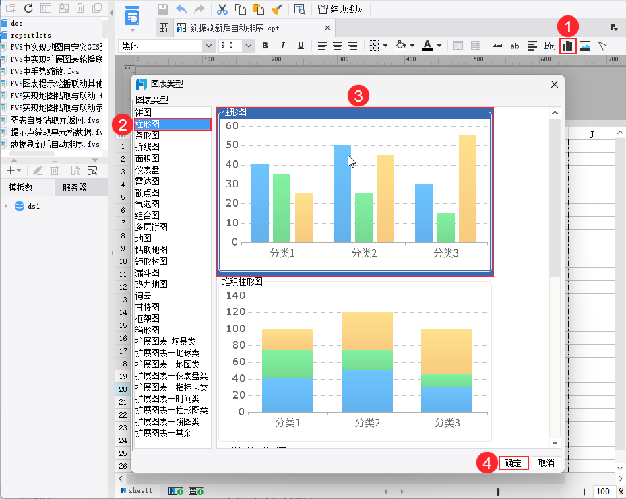Select the 堆积柱形图 chart thumbnail

[355, 360]
